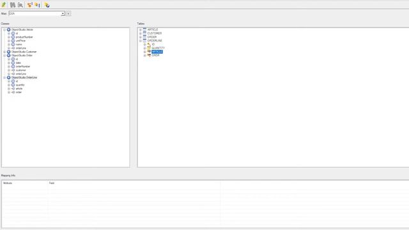Expand the CUSTOMER table node
This screenshot has width=409, height=230.
point(141,33)
